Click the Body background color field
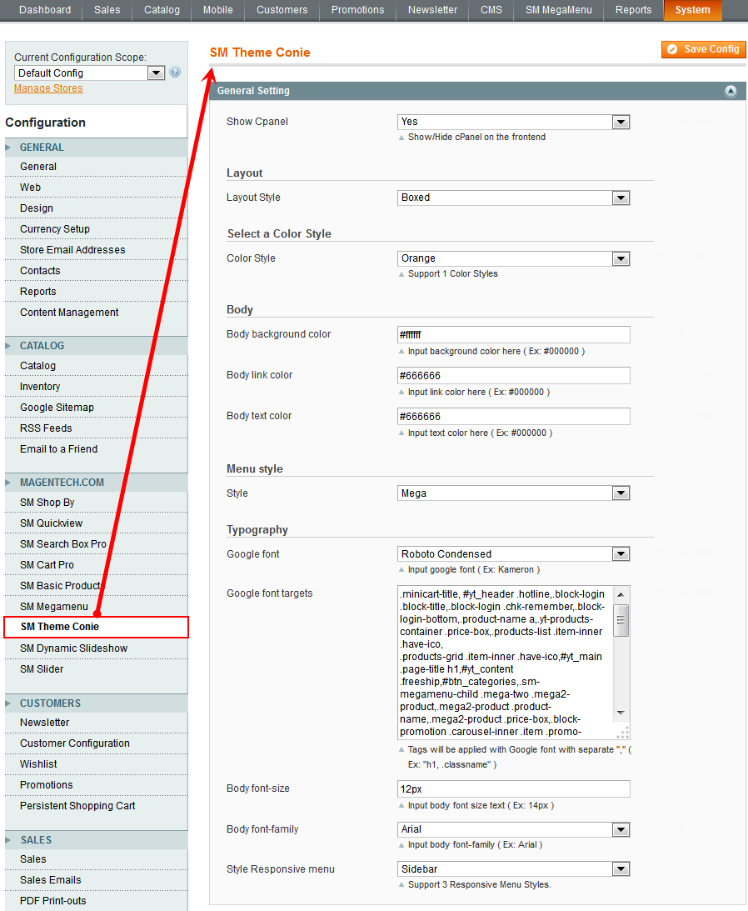This screenshot has height=911, width=748. pyautogui.click(x=513, y=335)
